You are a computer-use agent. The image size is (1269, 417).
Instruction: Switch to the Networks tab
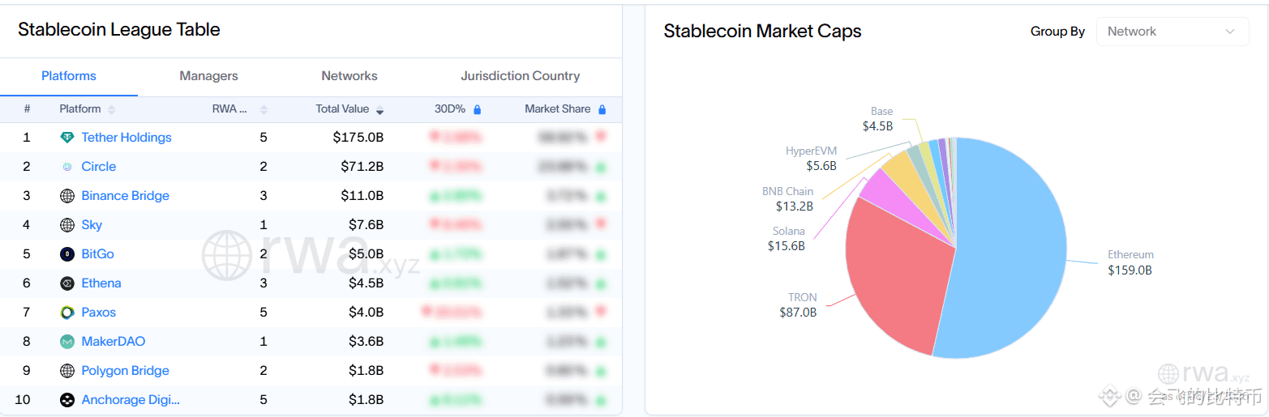coord(349,76)
